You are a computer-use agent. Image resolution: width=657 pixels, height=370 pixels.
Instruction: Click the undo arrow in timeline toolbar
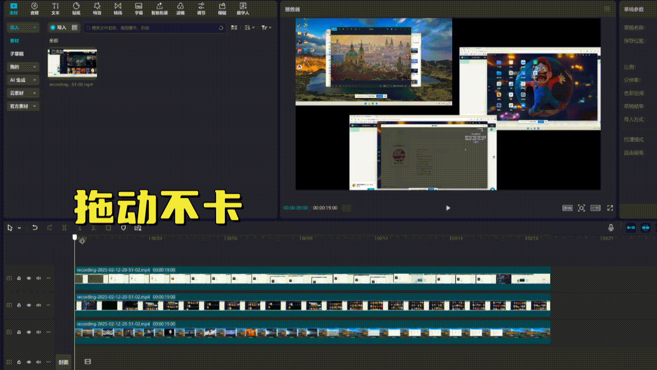[35, 228]
